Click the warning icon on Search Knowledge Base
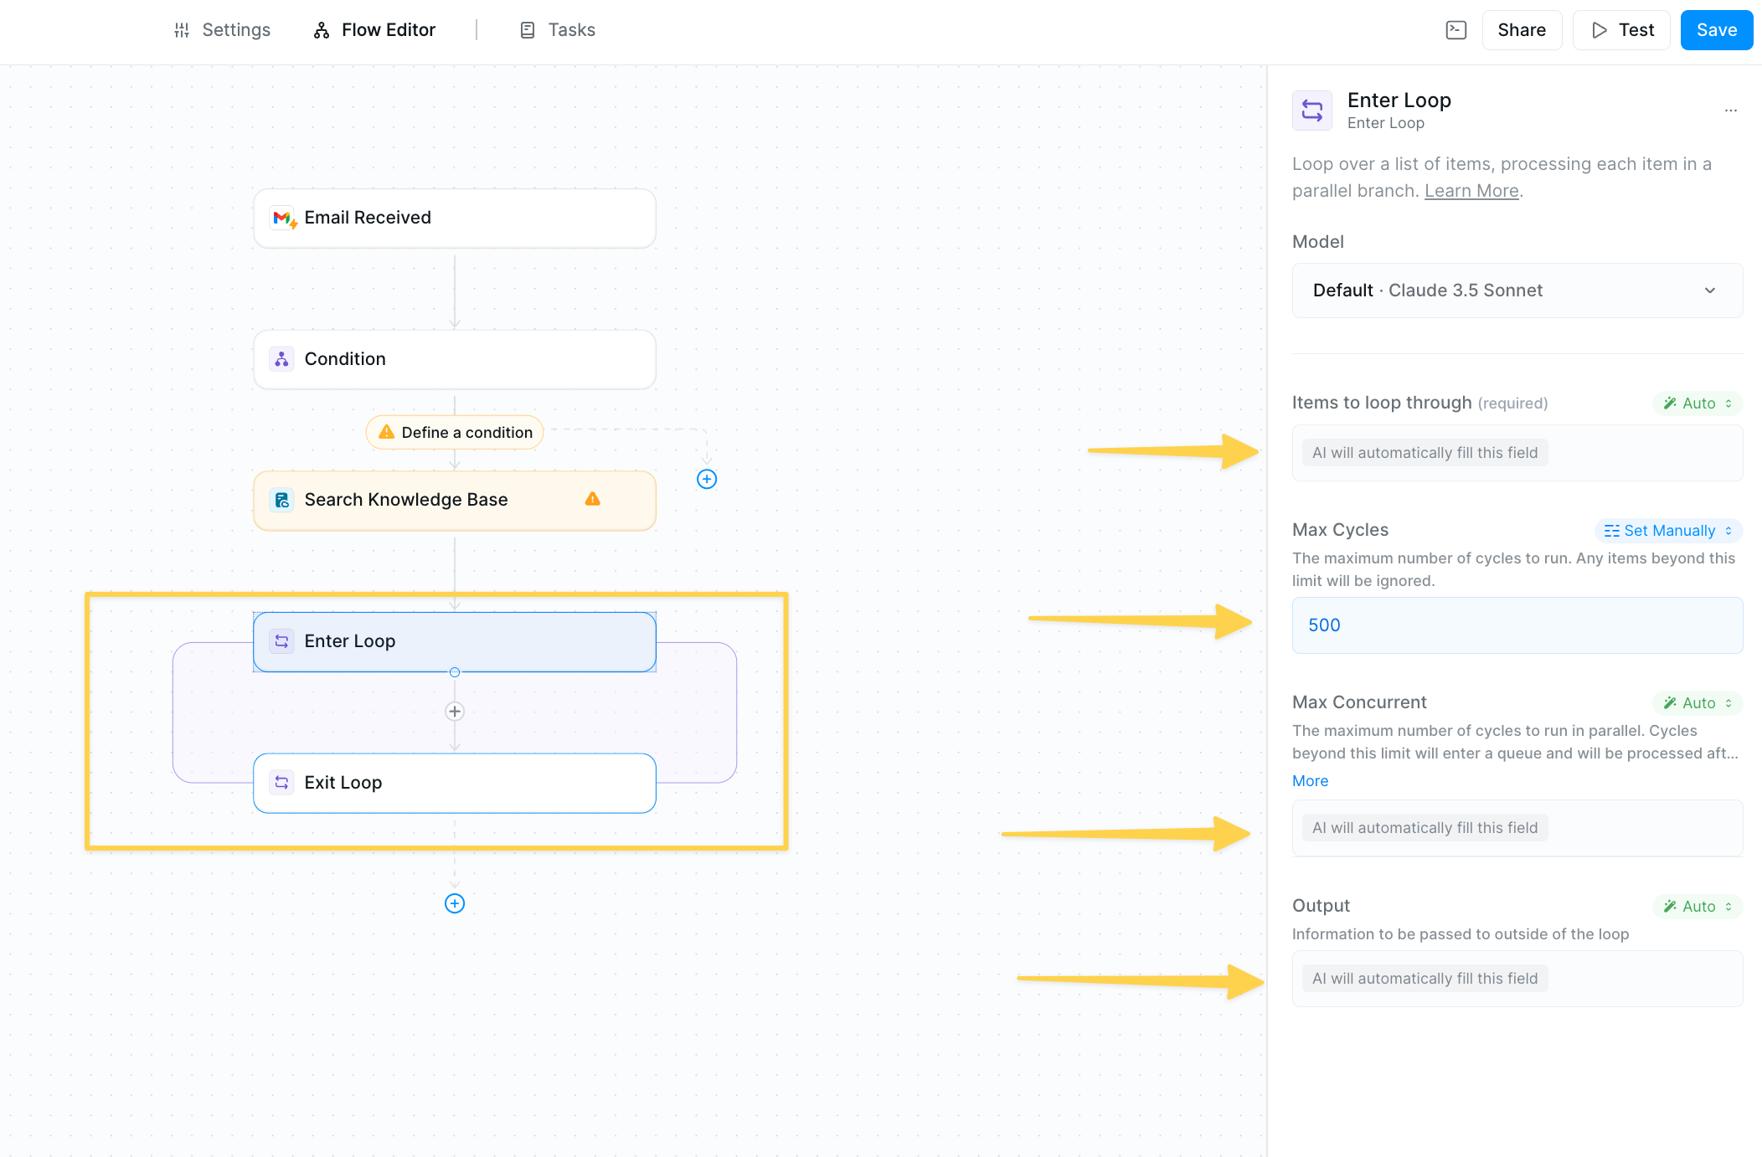The width and height of the screenshot is (1762, 1157). tap(592, 499)
